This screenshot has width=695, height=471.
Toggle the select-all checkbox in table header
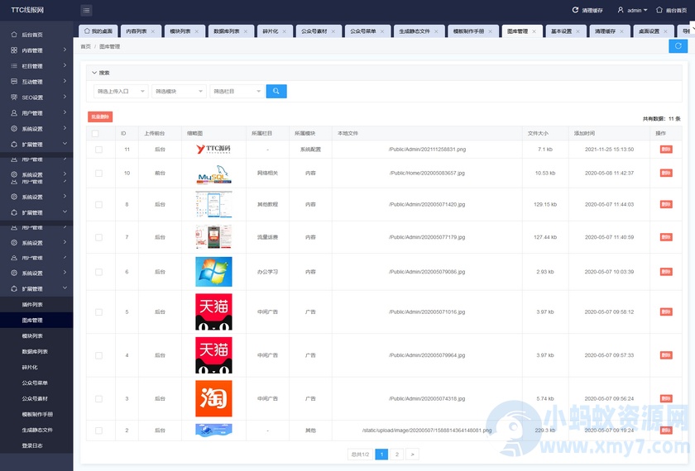point(96,133)
